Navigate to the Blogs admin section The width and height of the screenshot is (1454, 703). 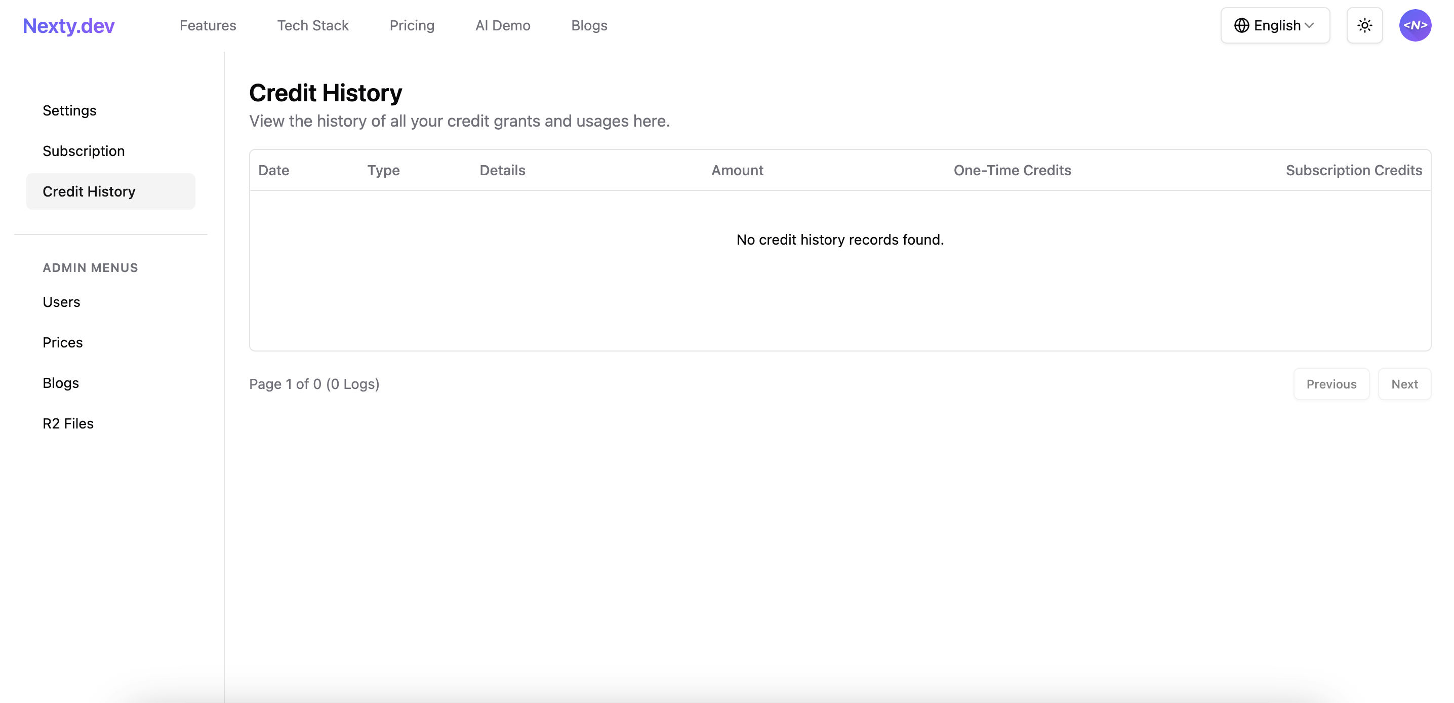coord(60,382)
